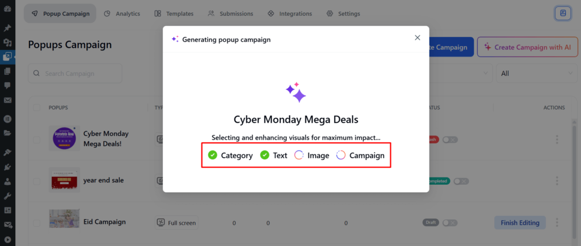This screenshot has height=246, width=581.
Task: Click three-dot actions for Eid Campaign
Action: 557,223
